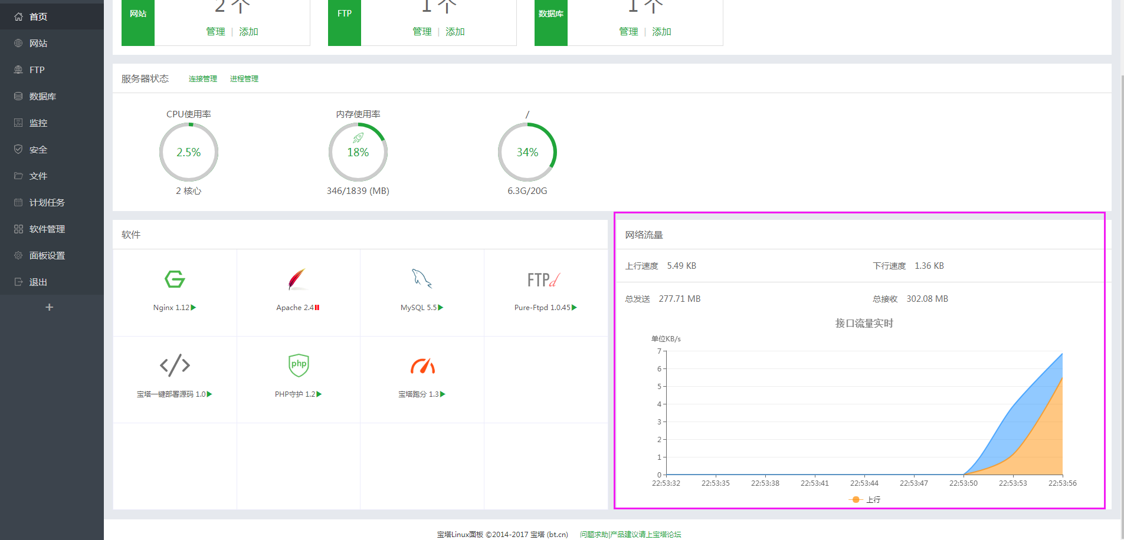Open the Nginx logo icon
1124x540 pixels.
pyautogui.click(x=175, y=279)
